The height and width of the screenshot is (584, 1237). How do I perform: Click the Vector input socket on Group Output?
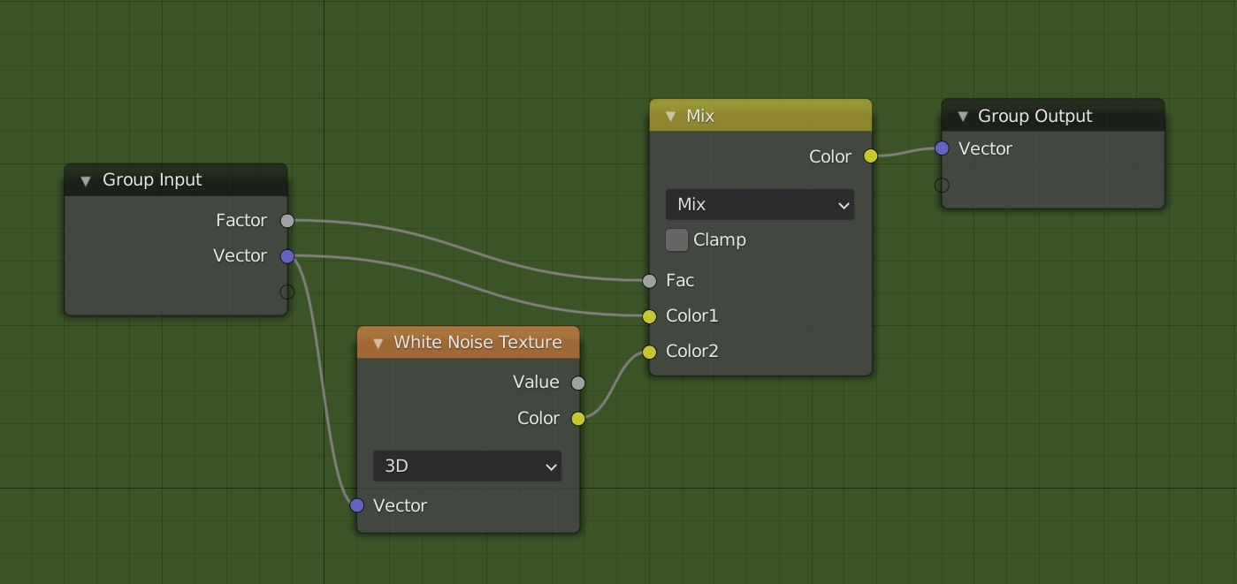(x=942, y=148)
